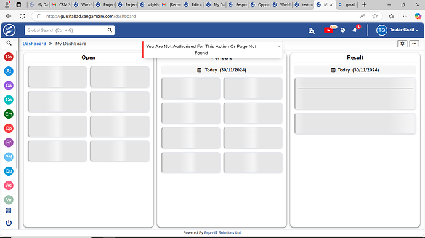Open the YouTube video help icon
The width and height of the screenshot is (425, 238).
pyautogui.click(x=328, y=30)
